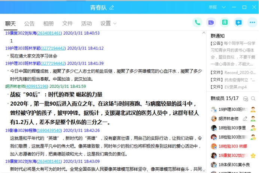The height and width of the screenshot is (173, 259).
Task: Start a voice call in the group
Action: point(197,23)
